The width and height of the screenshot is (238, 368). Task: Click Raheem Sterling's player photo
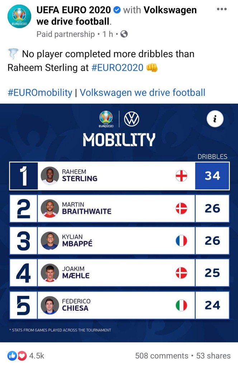(x=50, y=176)
